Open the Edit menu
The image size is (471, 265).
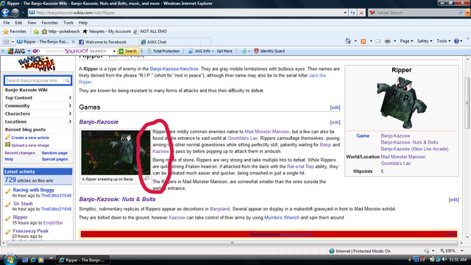[18, 23]
